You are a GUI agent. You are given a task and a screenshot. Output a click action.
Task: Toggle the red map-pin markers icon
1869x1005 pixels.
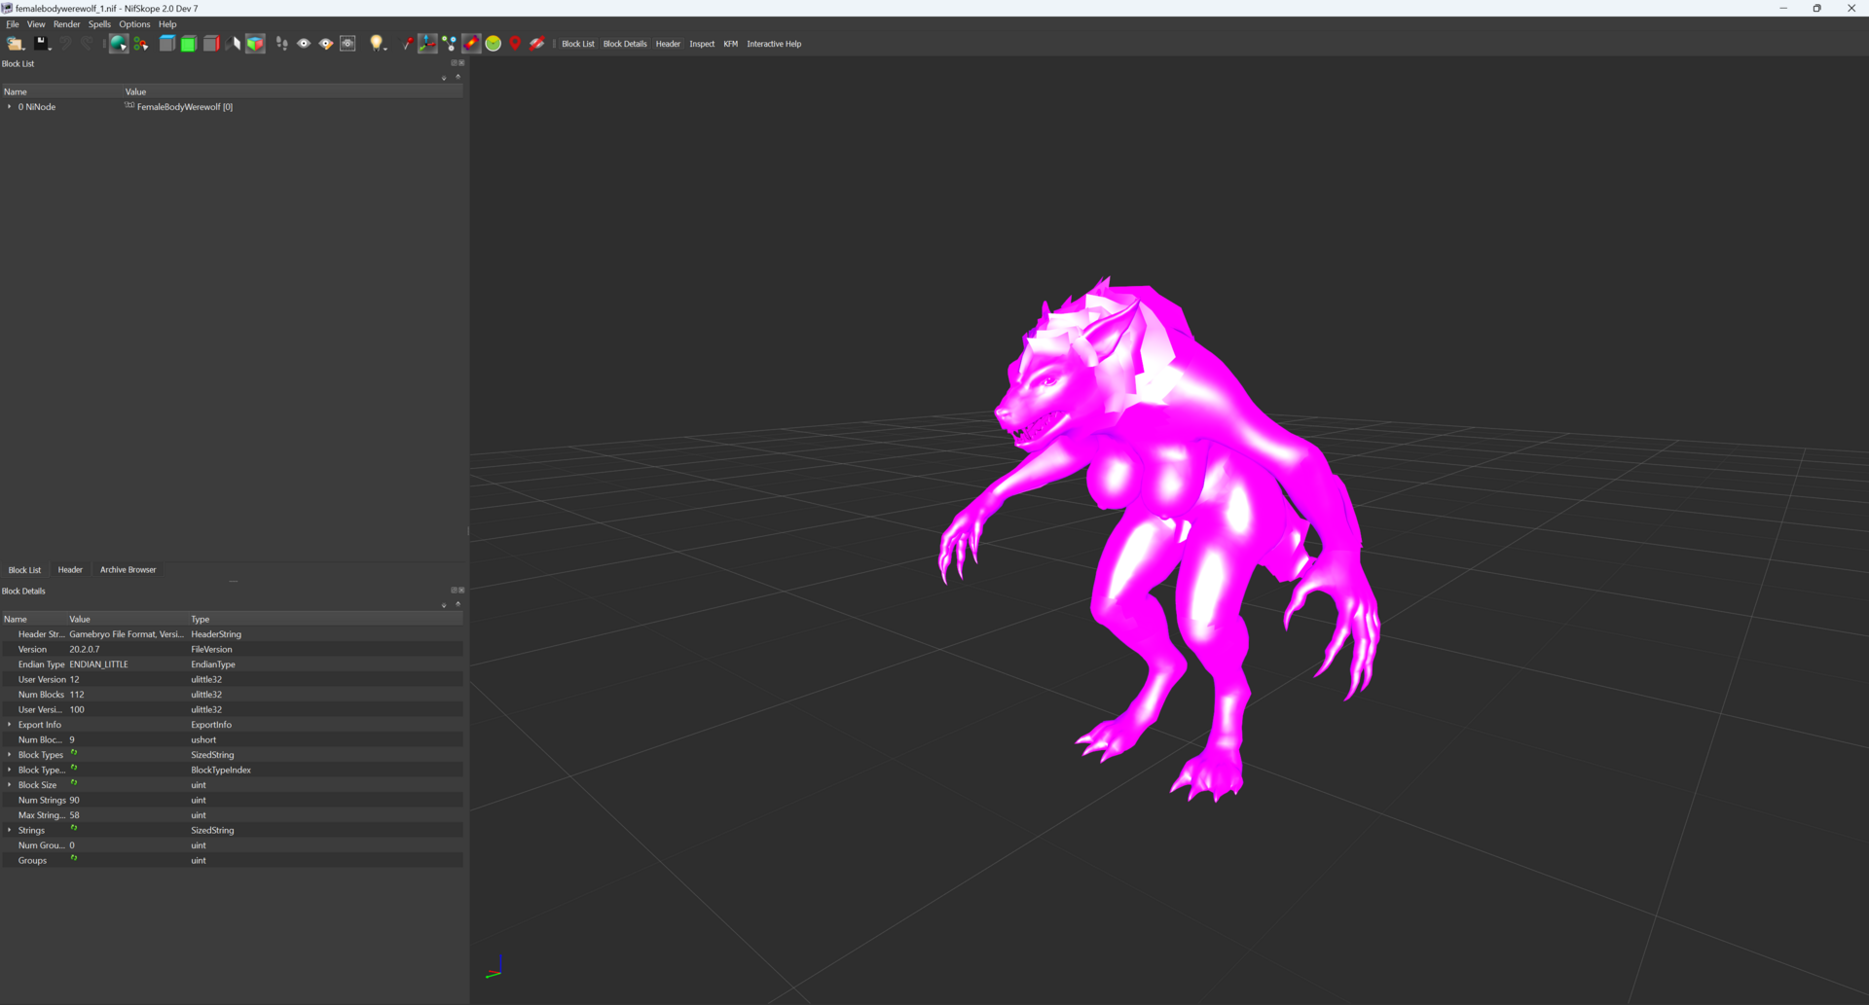pyautogui.click(x=515, y=44)
